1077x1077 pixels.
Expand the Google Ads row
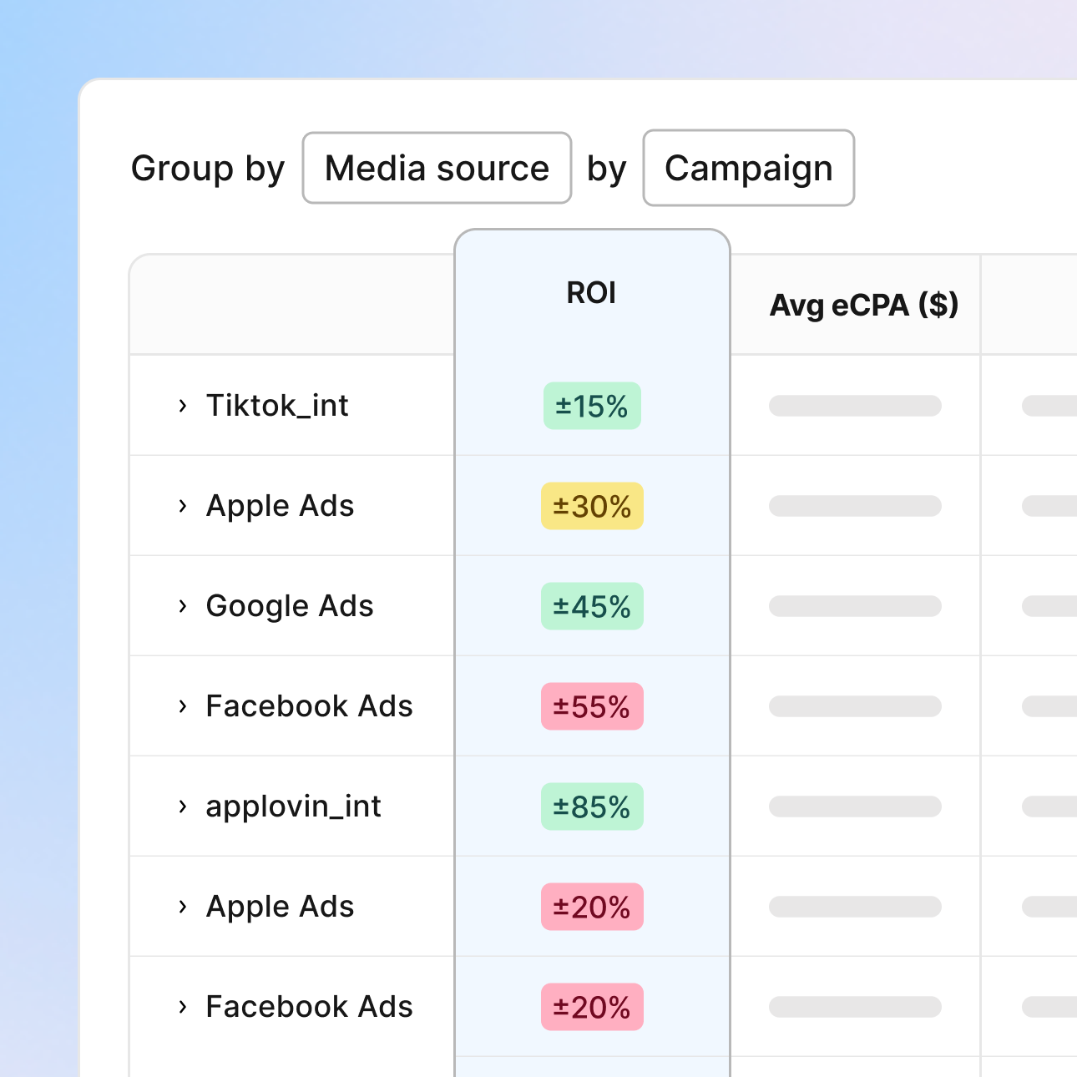pos(182,606)
